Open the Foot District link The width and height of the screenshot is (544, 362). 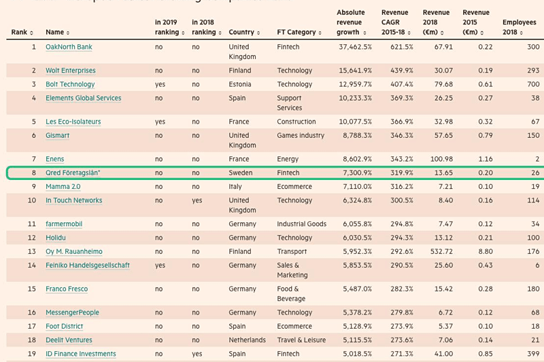click(64, 326)
